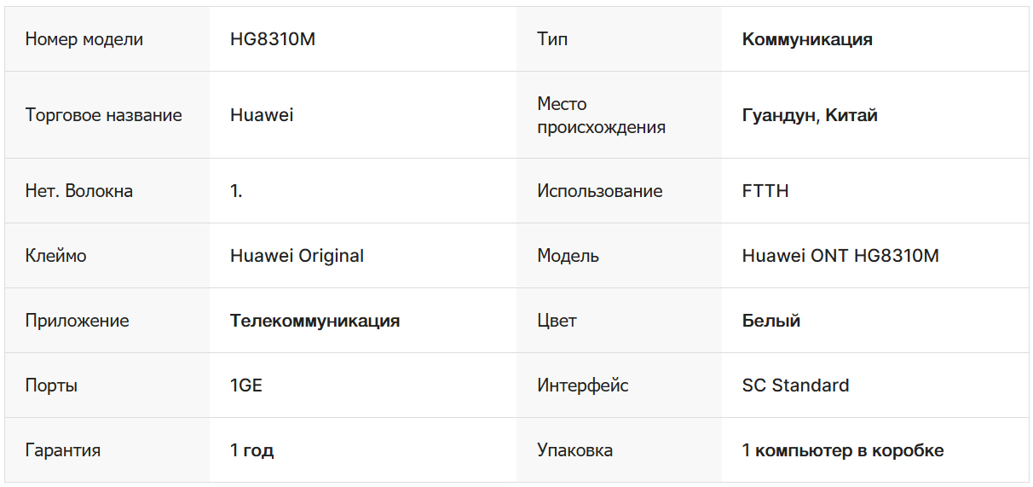Select the Упаковка label cell
1033x487 pixels.
(574, 450)
